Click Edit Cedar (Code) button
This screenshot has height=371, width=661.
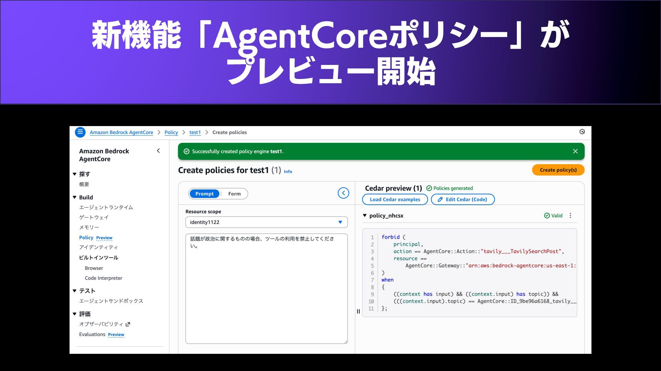point(462,200)
